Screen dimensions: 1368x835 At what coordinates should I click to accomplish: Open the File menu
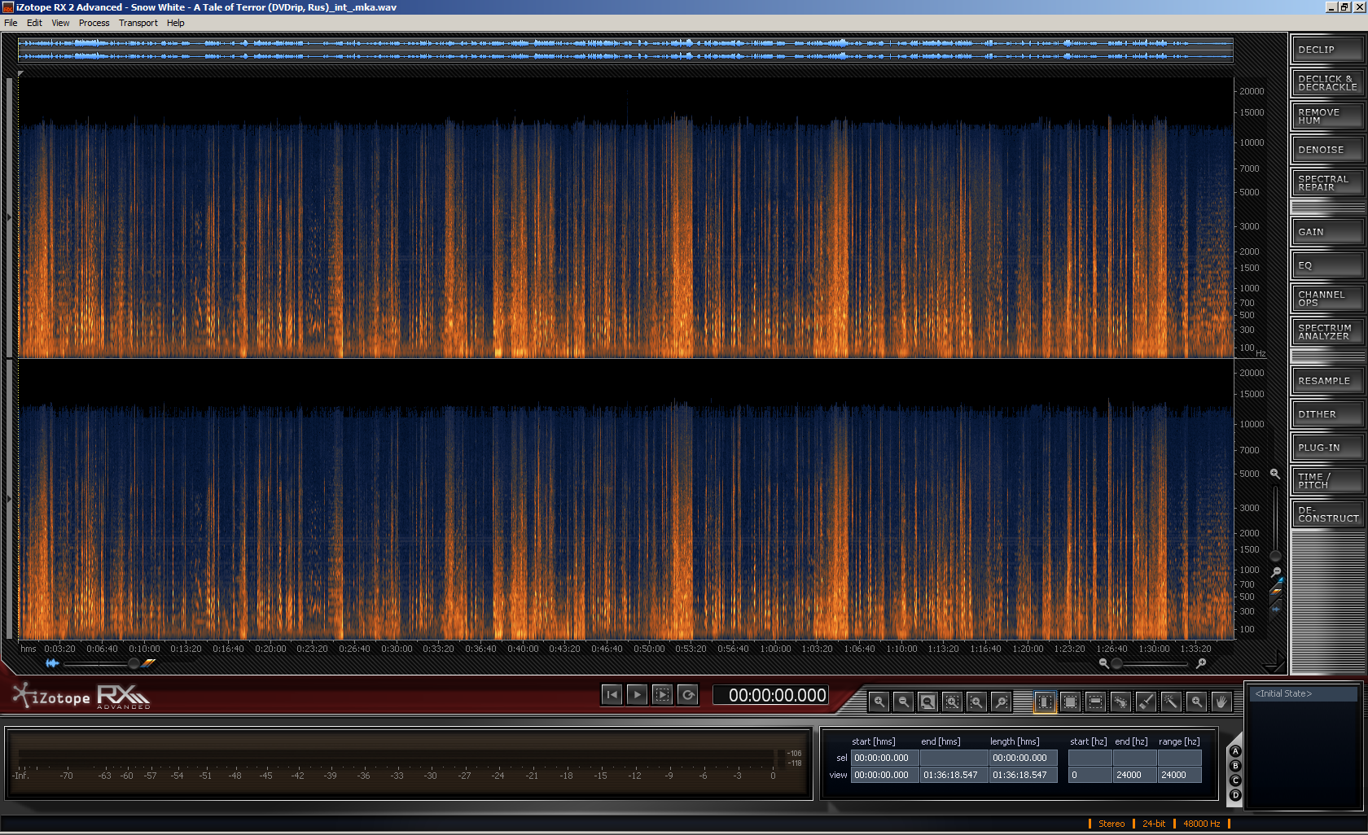pos(11,23)
